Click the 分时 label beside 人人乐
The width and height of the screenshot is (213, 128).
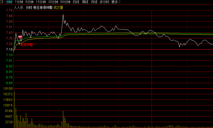coord(29,7)
